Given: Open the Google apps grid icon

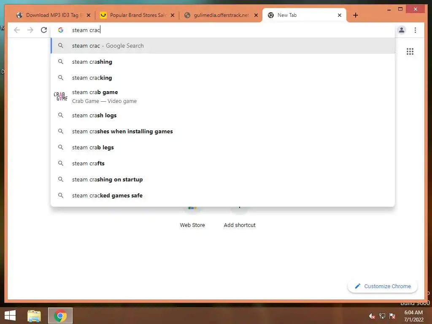Looking at the screenshot, I should 410,51.
